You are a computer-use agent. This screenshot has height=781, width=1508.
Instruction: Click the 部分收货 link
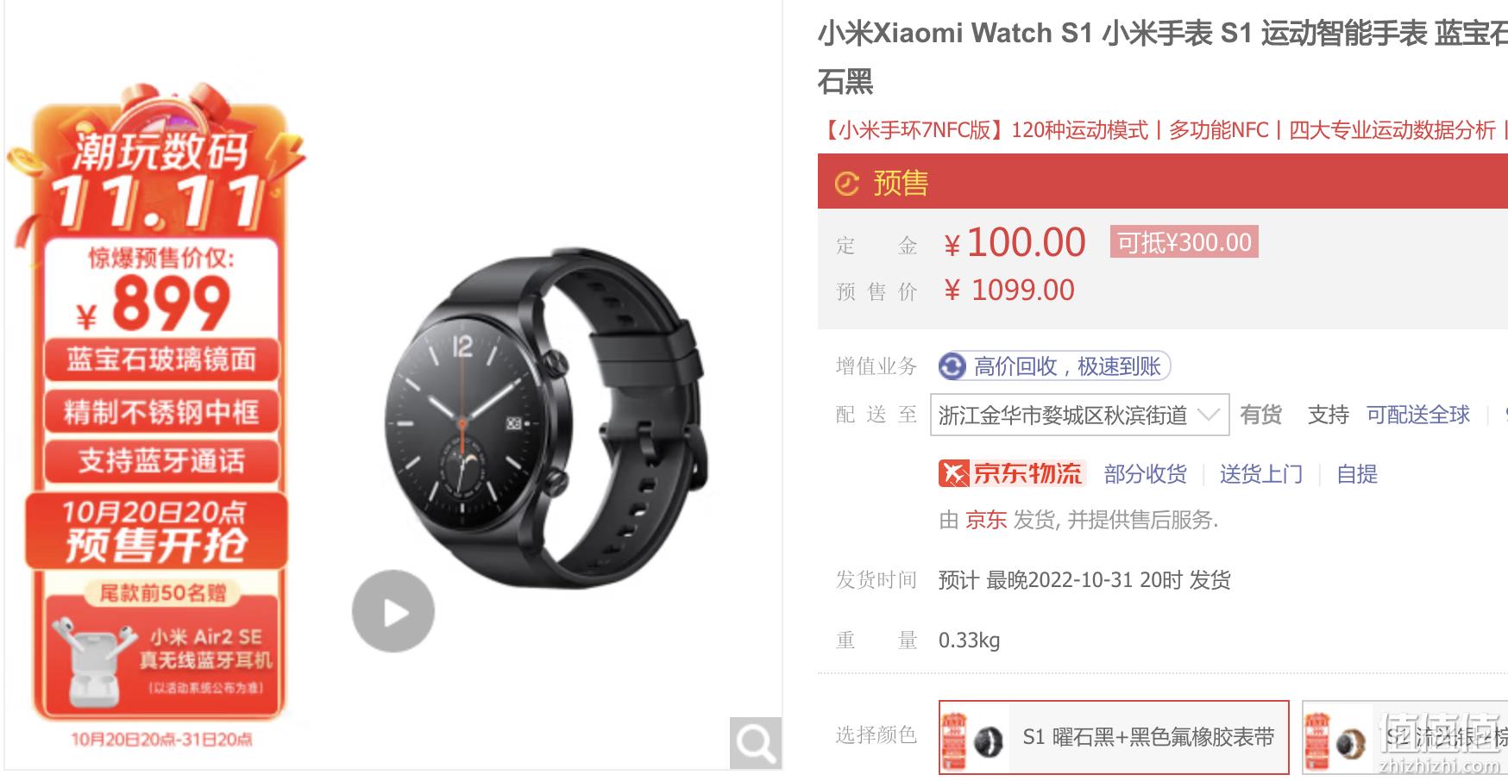point(1145,473)
